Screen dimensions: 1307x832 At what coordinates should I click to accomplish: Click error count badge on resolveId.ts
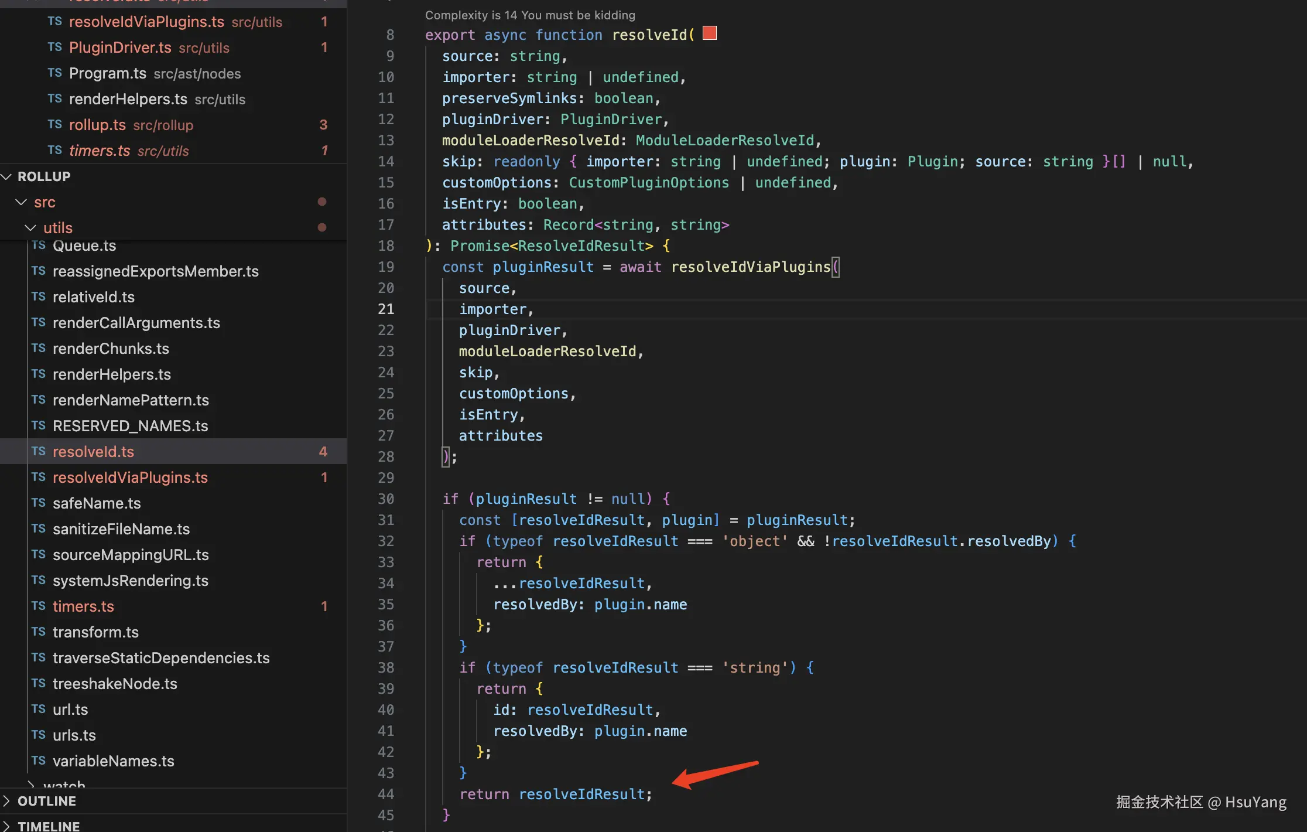pyautogui.click(x=323, y=451)
